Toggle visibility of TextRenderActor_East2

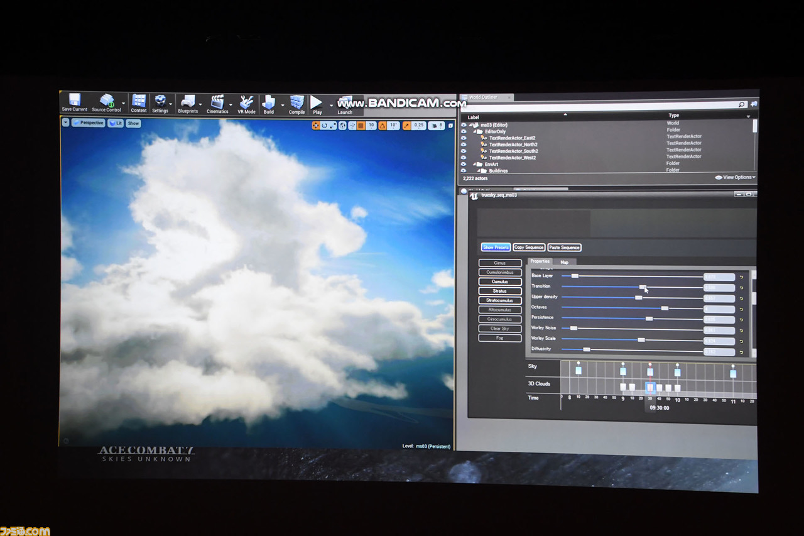[465, 137]
